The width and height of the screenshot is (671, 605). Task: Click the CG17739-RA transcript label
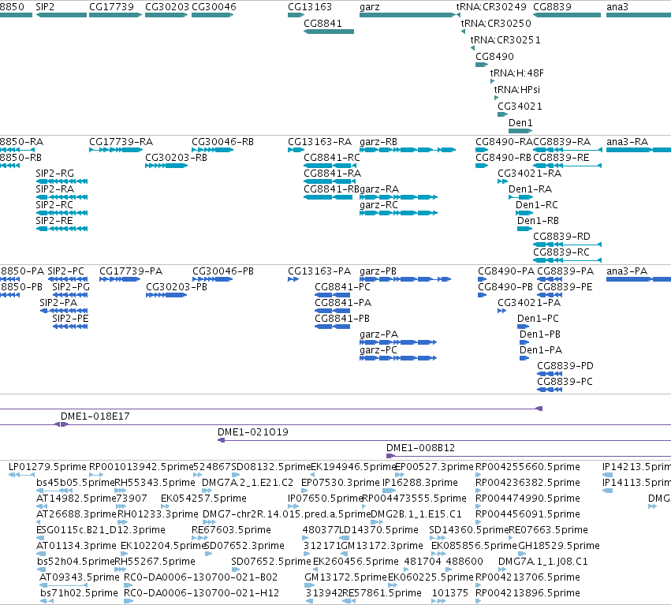click(121, 142)
